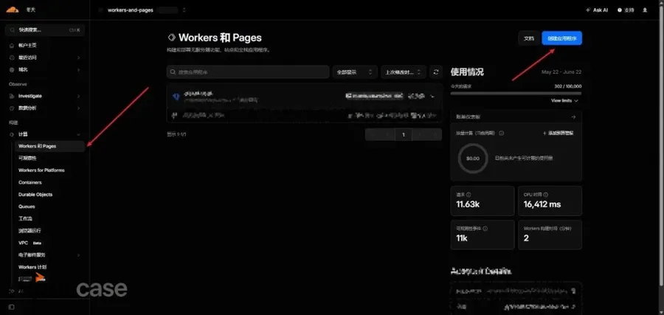Click the home icon beside 帐户主页
Image resolution: width=664 pixels, height=315 pixels.
click(12, 45)
